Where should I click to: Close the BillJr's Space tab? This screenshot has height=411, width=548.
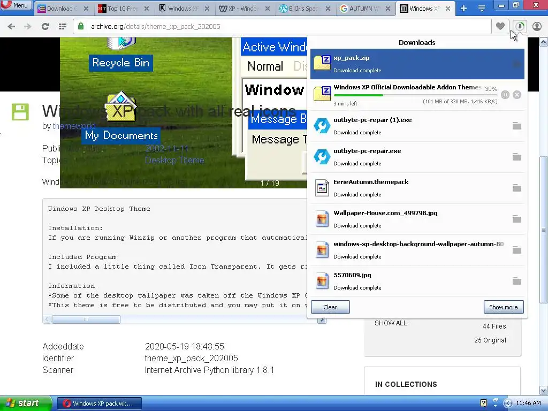click(x=328, y=9)
